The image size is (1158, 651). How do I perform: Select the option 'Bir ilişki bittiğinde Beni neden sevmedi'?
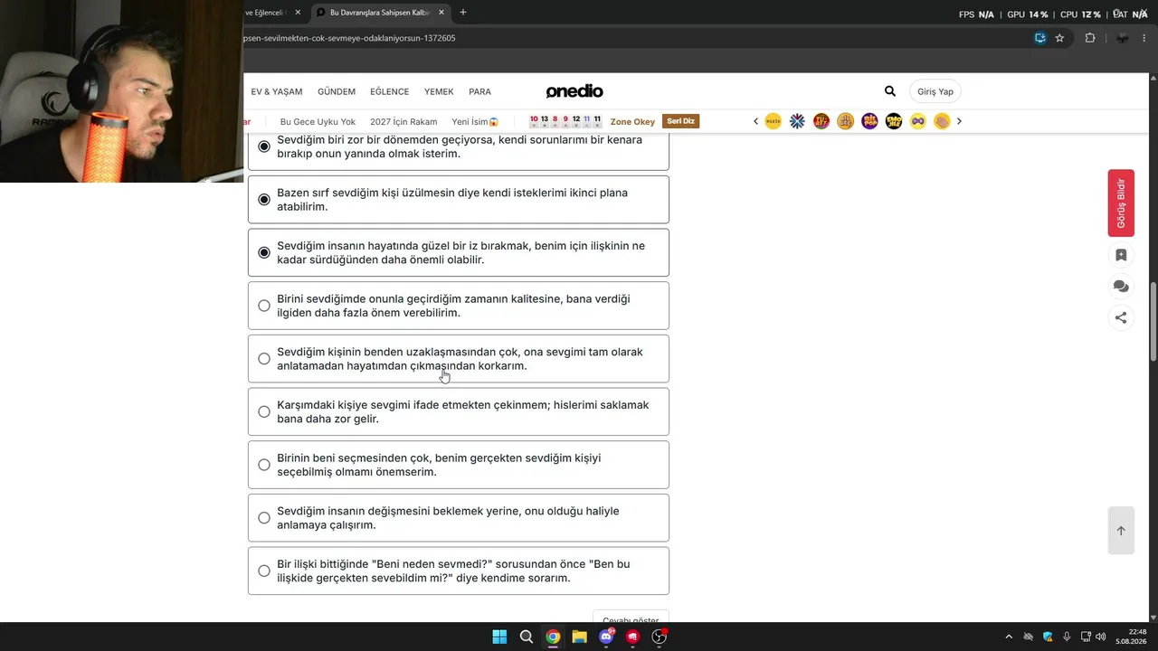[459, 571]
